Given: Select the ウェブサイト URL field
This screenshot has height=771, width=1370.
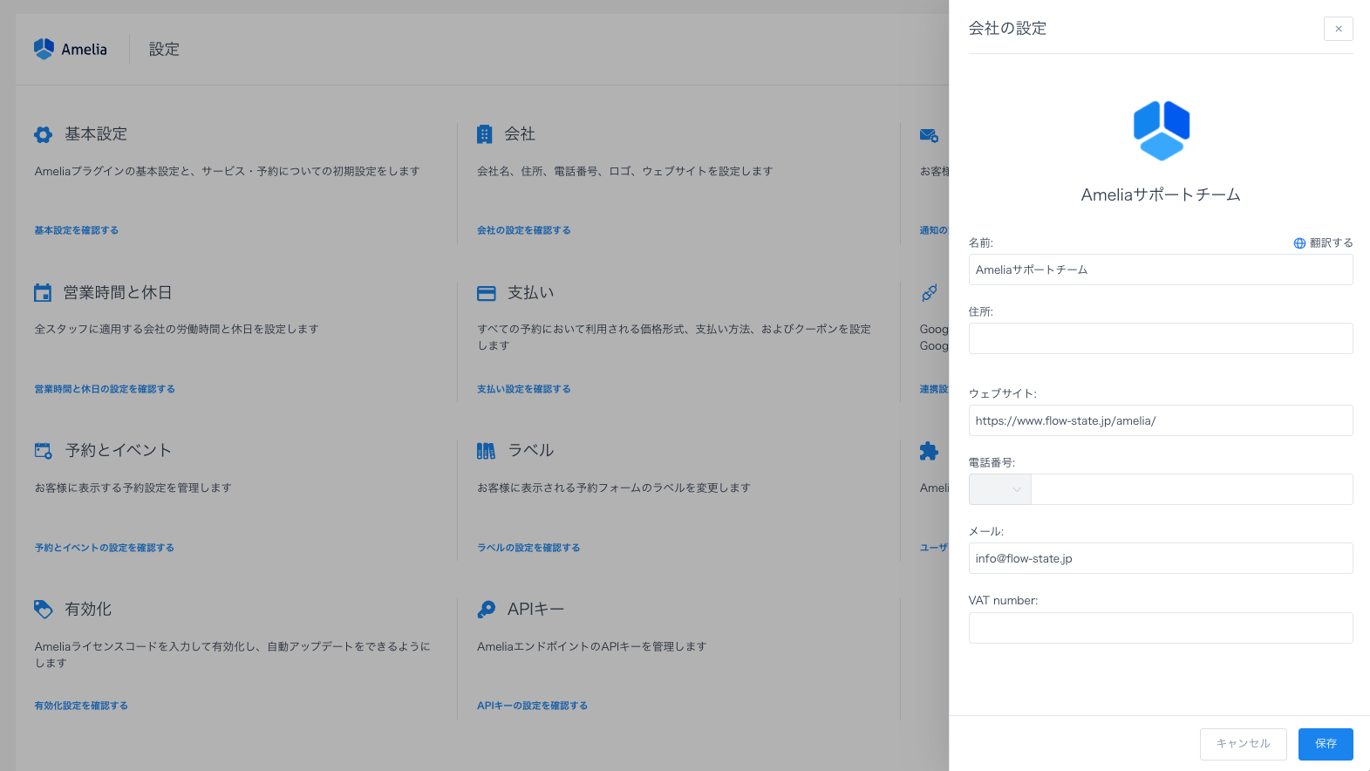Looking at the screenshot, I should coord(1160,420).
